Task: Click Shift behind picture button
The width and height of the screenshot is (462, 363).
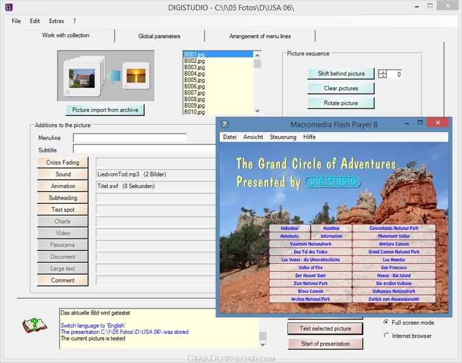Action: [341, 74]
